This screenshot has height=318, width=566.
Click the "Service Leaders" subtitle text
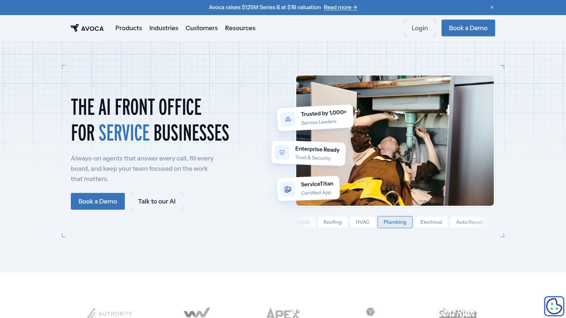(x=319, y=122)
